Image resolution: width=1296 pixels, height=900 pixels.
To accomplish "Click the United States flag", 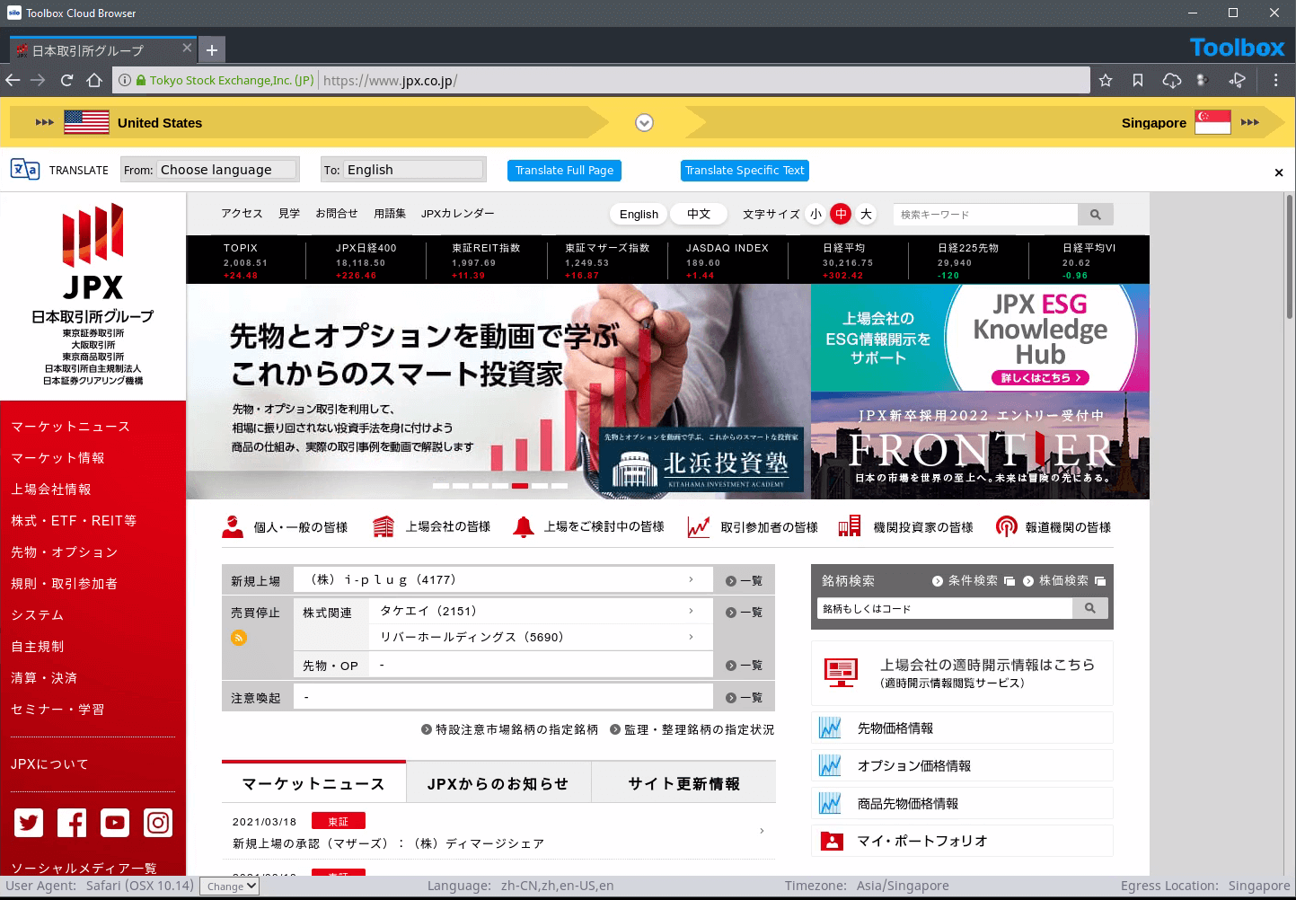I will 86,122.
